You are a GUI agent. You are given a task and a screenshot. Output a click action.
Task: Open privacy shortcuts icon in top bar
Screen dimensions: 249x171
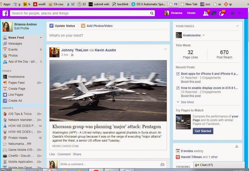233,13
